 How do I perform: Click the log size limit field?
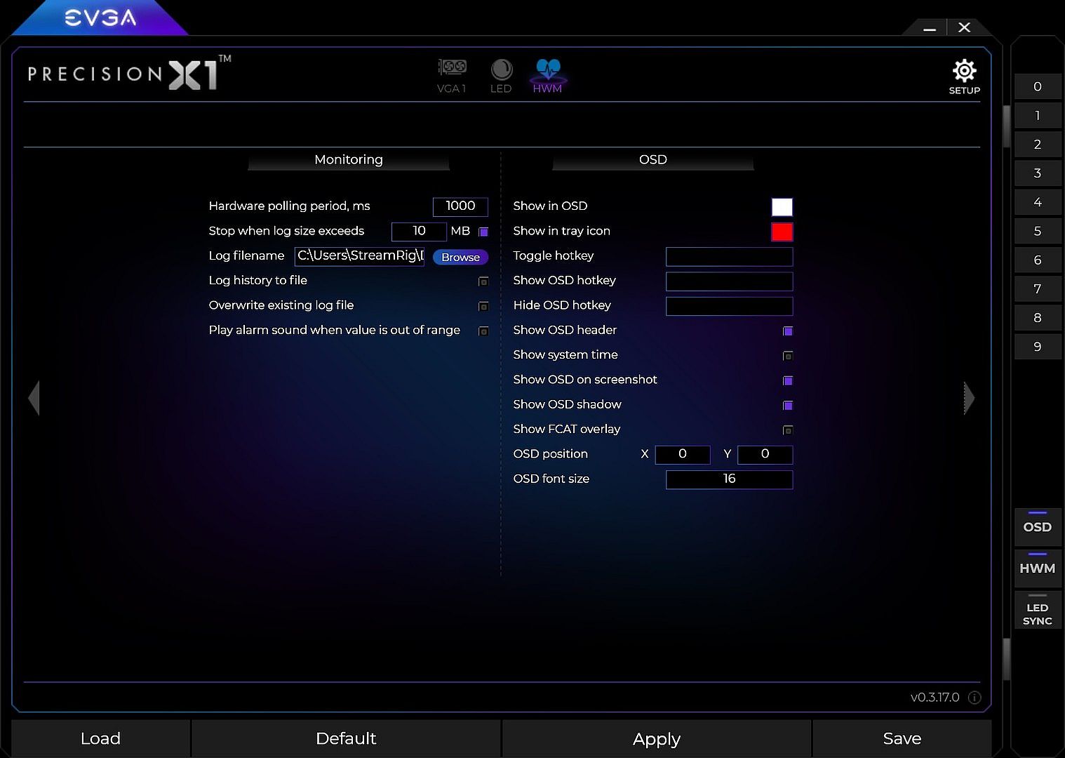(x=419, y=231)
